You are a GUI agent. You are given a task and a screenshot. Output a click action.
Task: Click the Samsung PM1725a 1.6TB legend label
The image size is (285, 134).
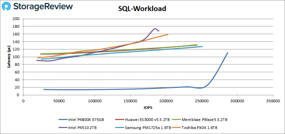[148, 127]
